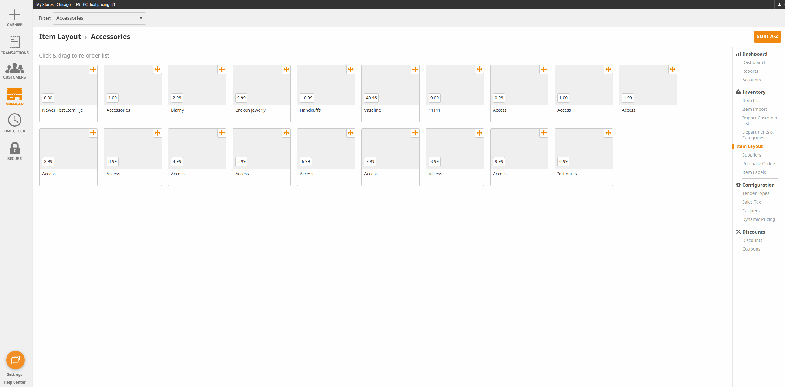Viewport: 785px width, 387px height.
Task: Go to Customers section icon
Action: coord(15,68)
